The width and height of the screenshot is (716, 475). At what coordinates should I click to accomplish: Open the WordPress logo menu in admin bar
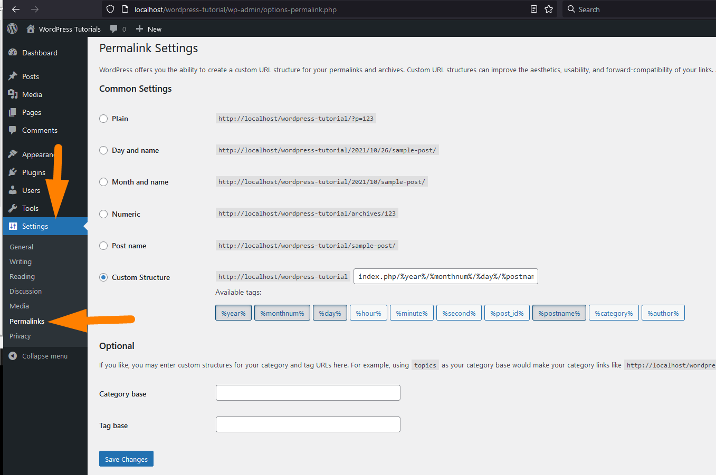point(12,28)
